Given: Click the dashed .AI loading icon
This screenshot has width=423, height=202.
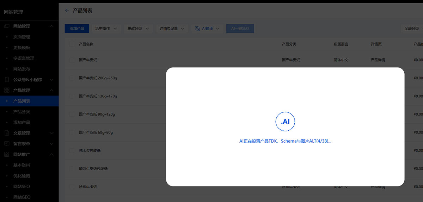Looking at the screenshot, I should click(x=285, y=122).
